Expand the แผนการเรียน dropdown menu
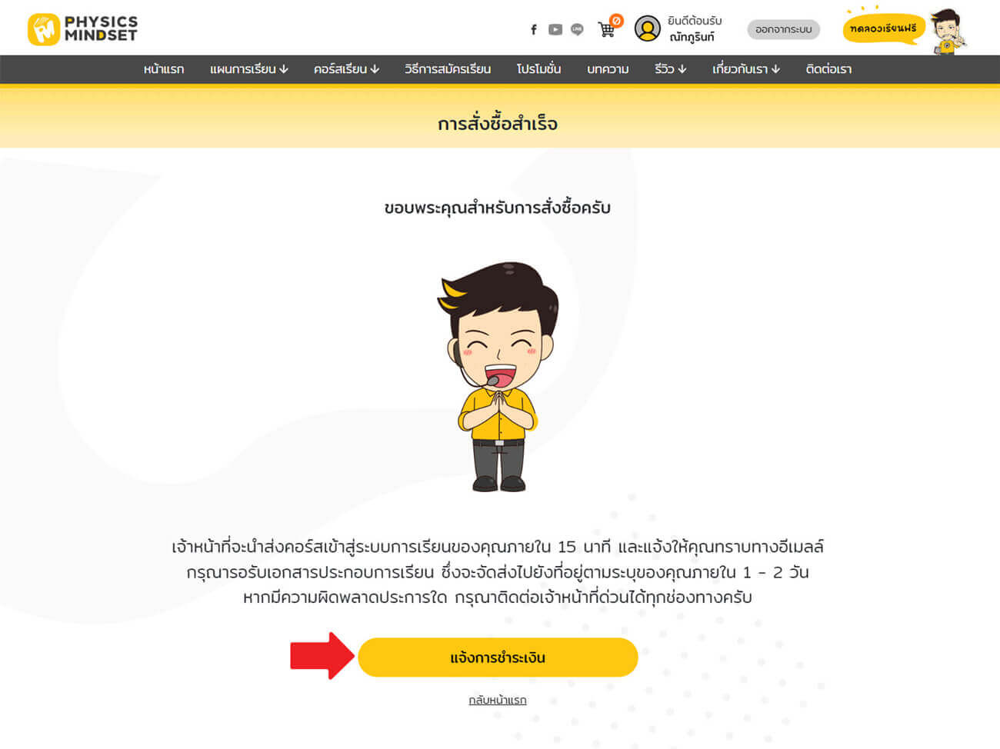Screen dimensions: 1000x749 (x=249, y=69)
